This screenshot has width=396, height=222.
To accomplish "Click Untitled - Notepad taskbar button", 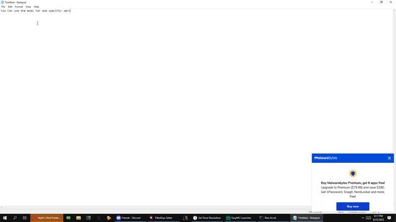I will coord(306,218).
